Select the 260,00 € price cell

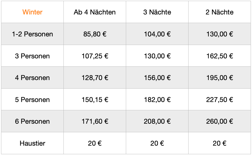[219, 121]
